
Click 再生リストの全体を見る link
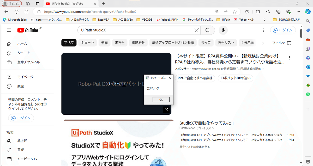[195, 147]
